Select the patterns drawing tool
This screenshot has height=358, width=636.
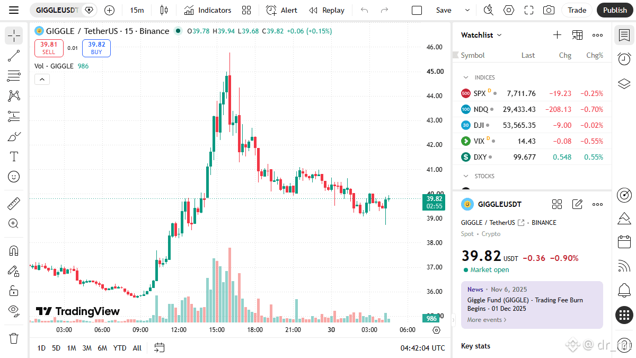14,96
